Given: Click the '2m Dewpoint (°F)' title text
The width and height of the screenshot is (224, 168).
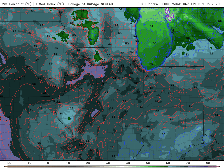Looking at the screenshot, I should click(17, 4).
